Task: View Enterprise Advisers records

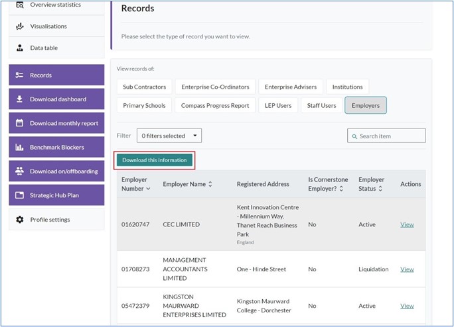Action: [x=291, y=87]
